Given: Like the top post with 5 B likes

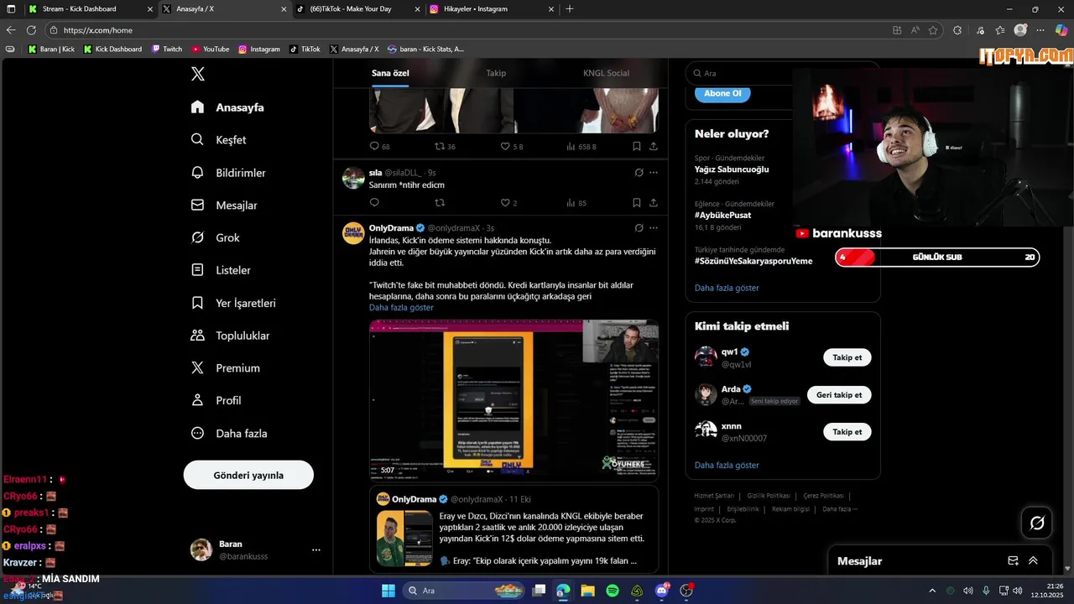Looking at the screenshot, I should pos(512,146).
